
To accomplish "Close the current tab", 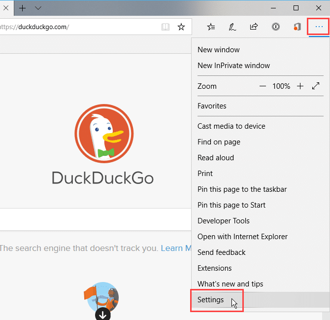I will click(x=6, y=8).
